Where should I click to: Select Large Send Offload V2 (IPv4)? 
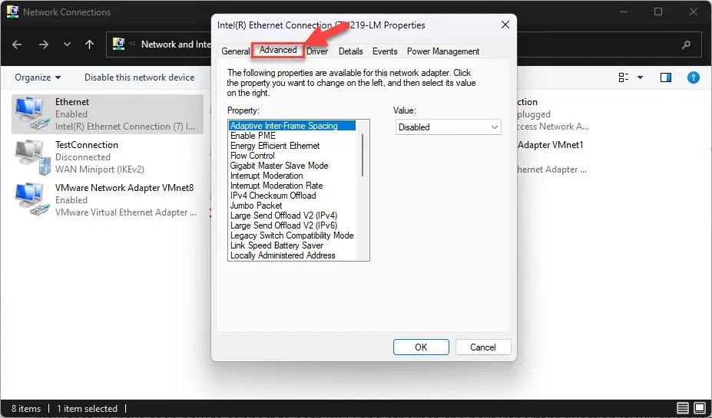[x=283, y=216]
